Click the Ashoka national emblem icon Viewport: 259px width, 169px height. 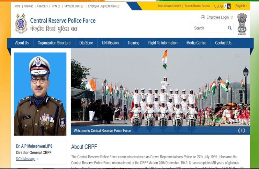(242, 24)
